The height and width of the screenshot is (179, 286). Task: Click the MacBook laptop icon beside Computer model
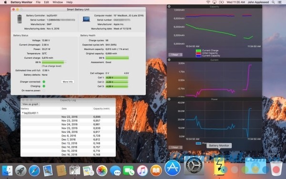tap(86, 19)
